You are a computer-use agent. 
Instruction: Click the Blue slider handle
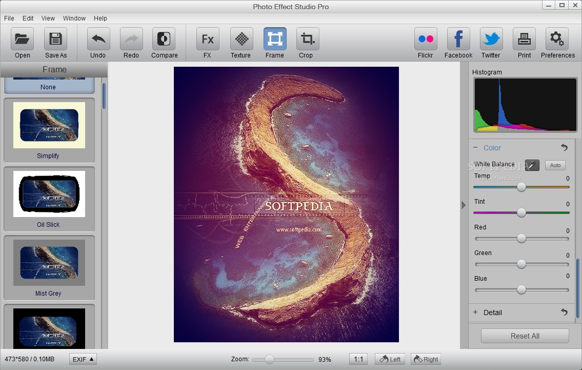521,289
